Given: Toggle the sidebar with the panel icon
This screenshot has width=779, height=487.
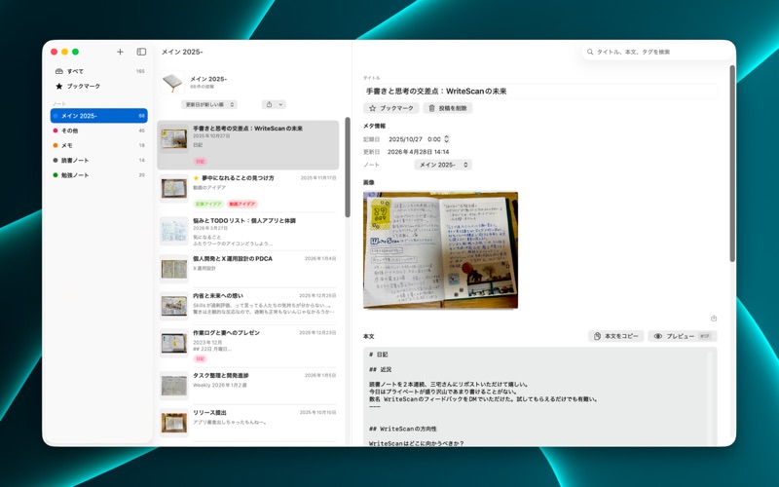Looking at the screenshot, I should point(141,52).
